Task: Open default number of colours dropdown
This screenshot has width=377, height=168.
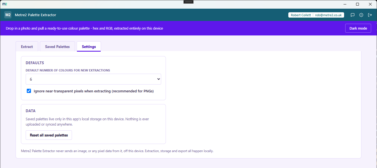Action: click(x=93, y=79)
